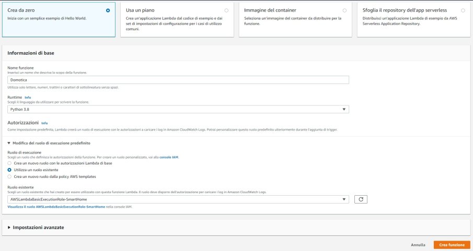
Task: Click the 'Crea funzione' button
Action: [x=452, y=245]
